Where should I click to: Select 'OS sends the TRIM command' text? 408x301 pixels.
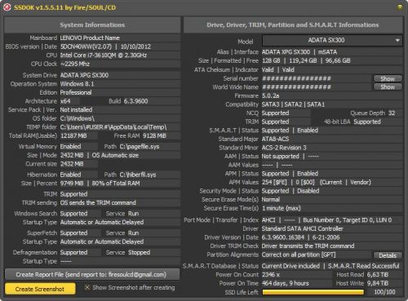(x=98, y=203)
